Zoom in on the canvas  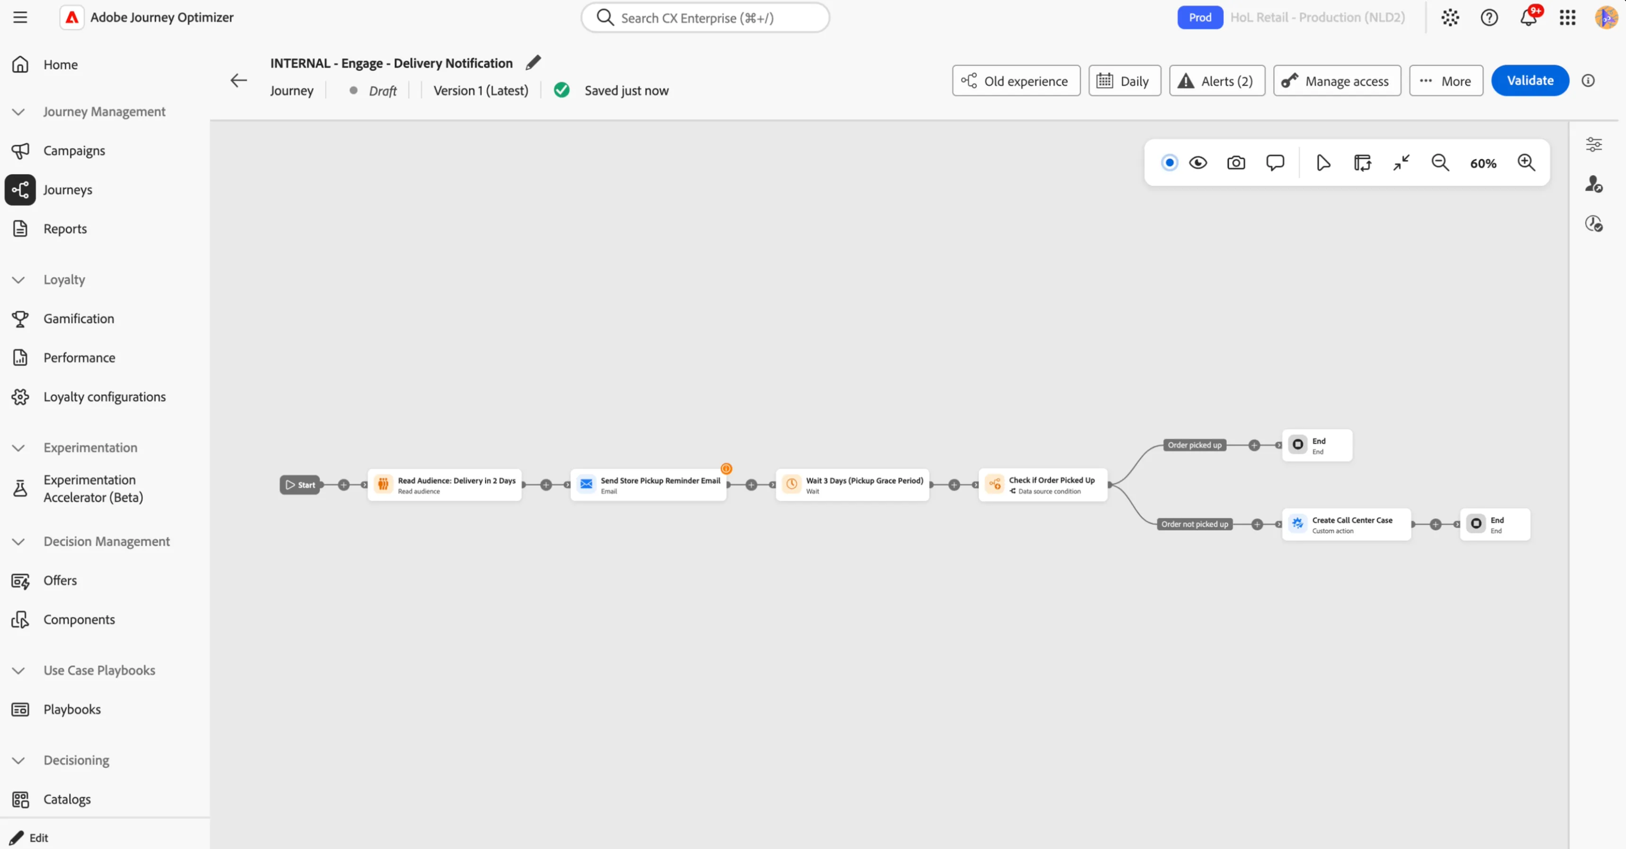[1526, 163]
